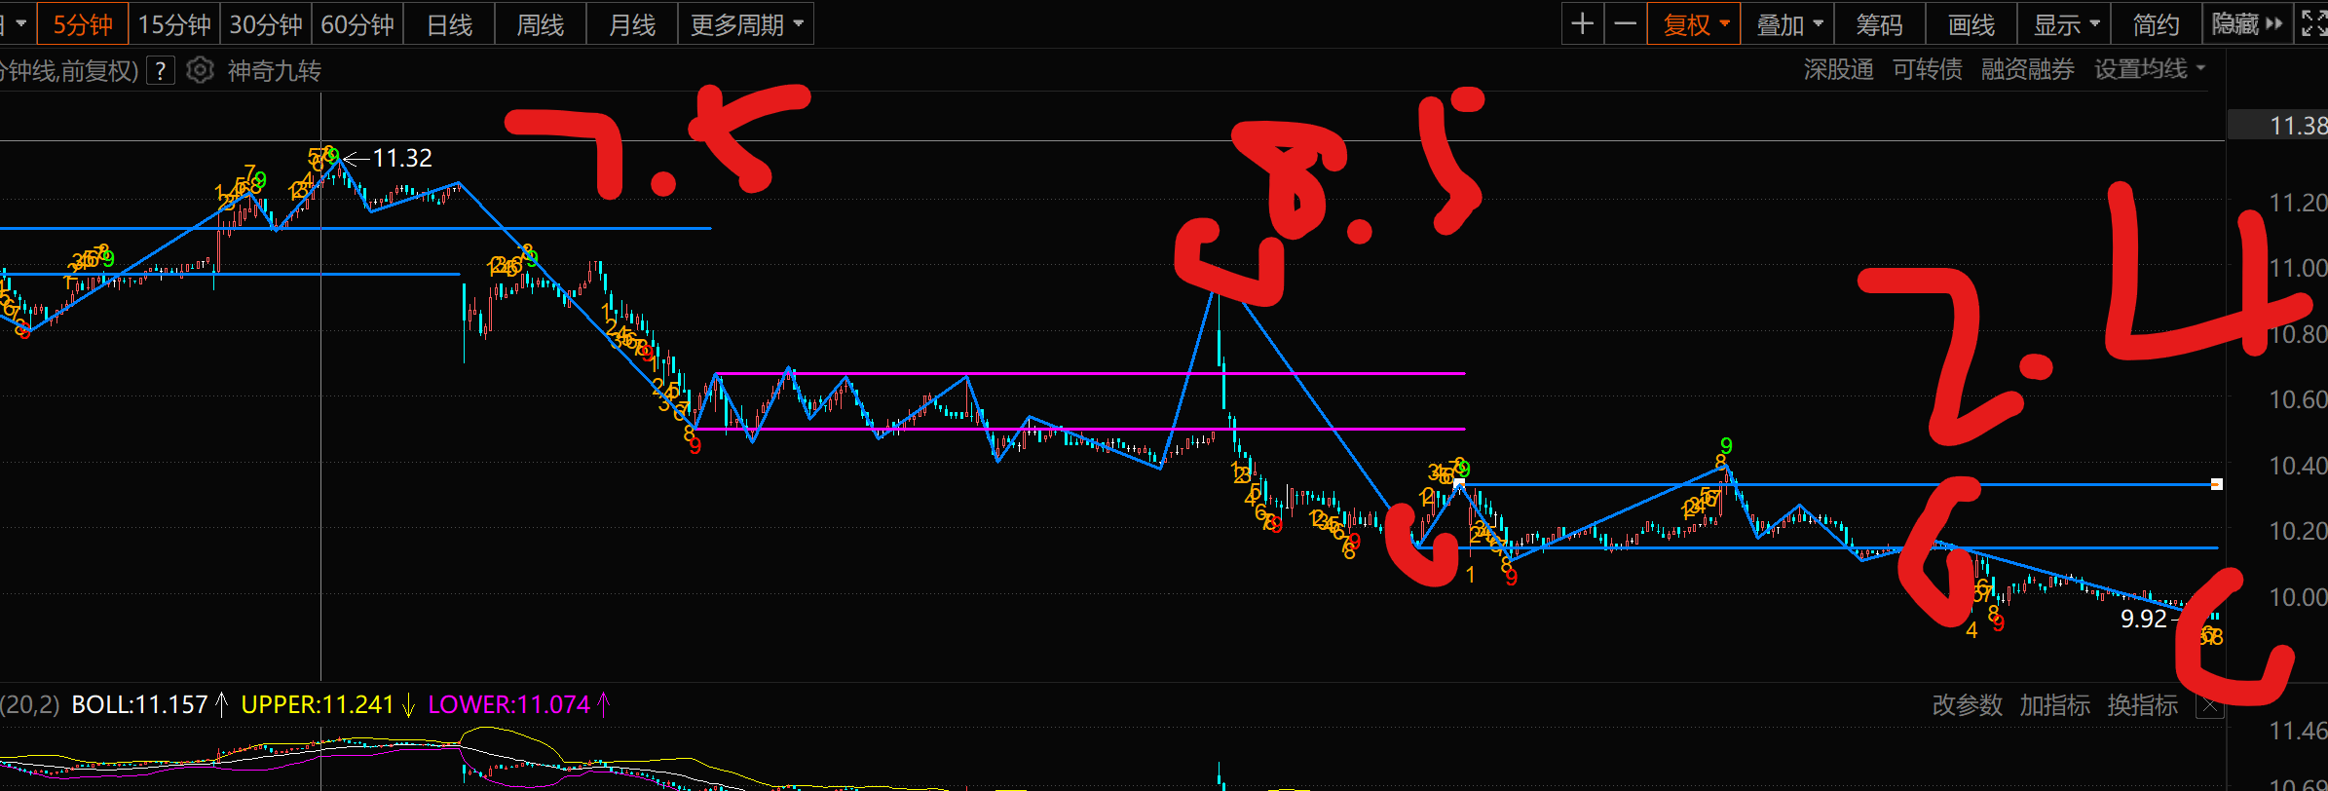Switch to the 15分钟 period tab
The height and width of the screenshot is (791, 2328).
coord(174,24)
